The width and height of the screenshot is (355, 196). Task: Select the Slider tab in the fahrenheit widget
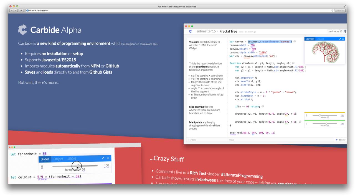pos(45,159)
